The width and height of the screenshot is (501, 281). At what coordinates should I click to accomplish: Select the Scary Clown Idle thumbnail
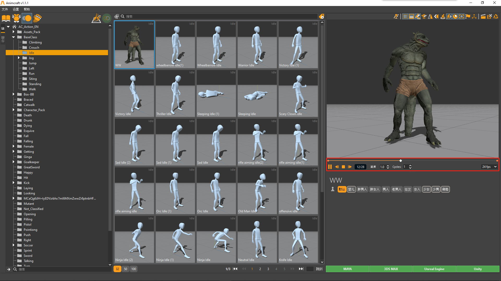298,93
